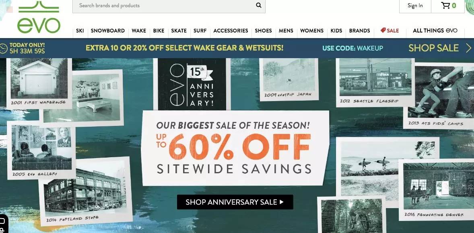474x233 pixels.
Task: Click the red sale tag icon
Action: pos(383,30)
